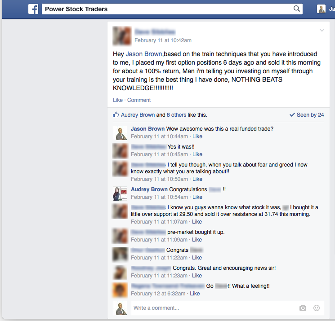Click profile avatar in top bar
The image size is (335, 321).
click(321, 9)
